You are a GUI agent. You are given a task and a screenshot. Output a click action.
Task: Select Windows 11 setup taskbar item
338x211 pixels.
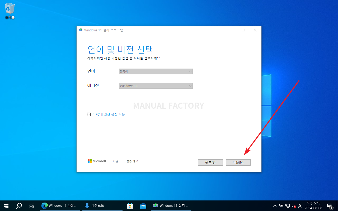(171, 206)
